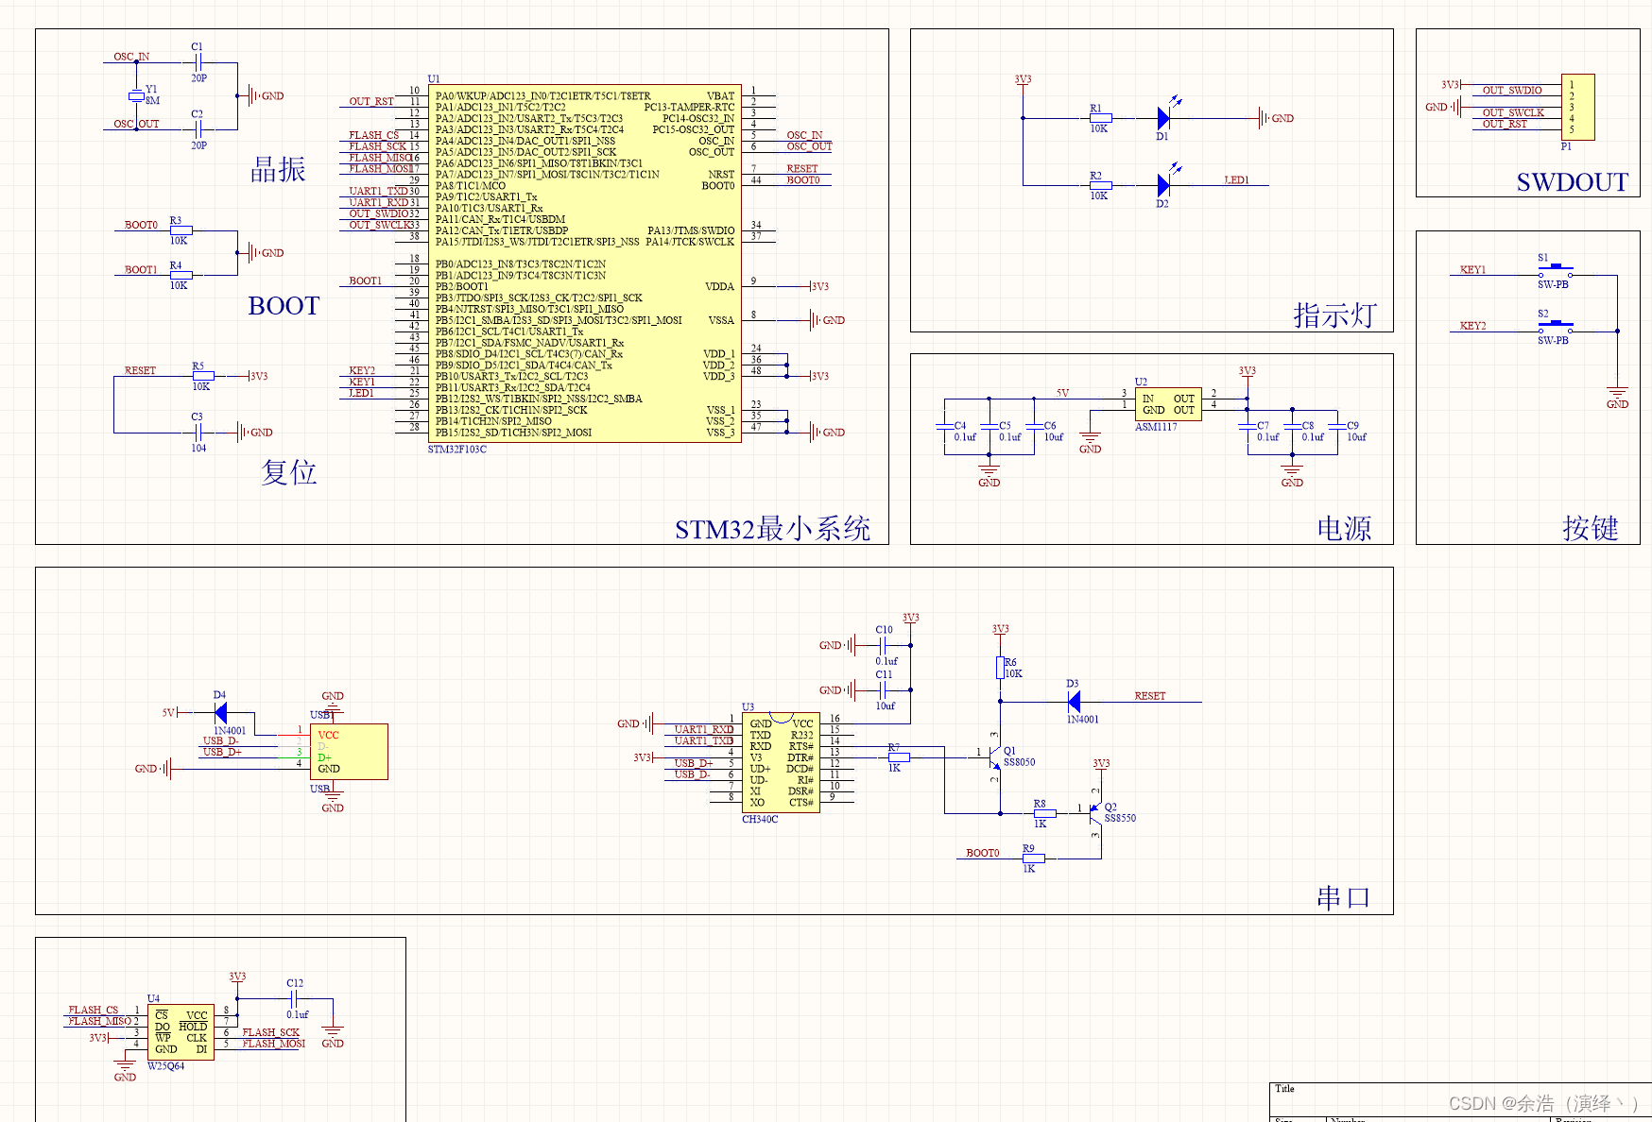The width and height of the screenshot is (1652, 1122).
Task: Select resistor R1 10K before D1
Action: coord(1100,118)
